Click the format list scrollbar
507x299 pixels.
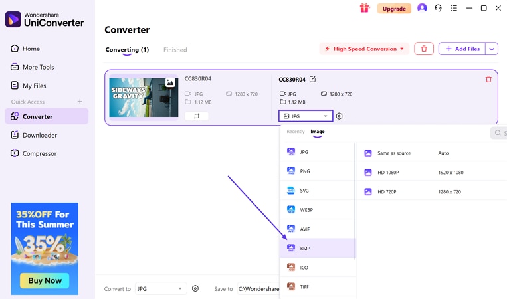[355, 201]
